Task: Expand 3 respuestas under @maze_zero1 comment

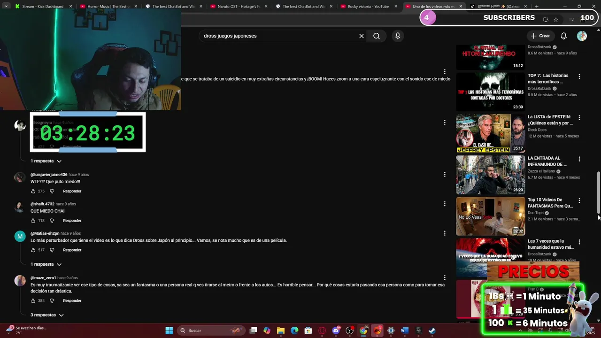Action: tap(47, 315)
